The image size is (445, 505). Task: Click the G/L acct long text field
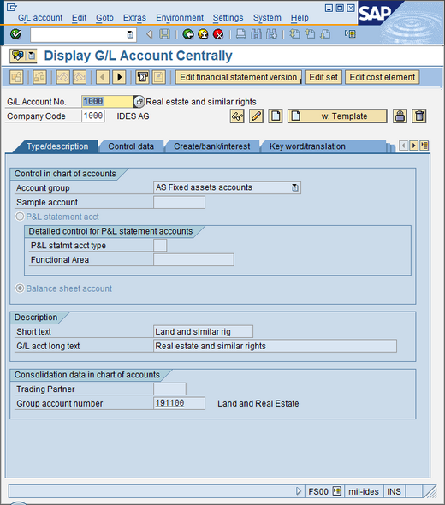coord(275,346)
